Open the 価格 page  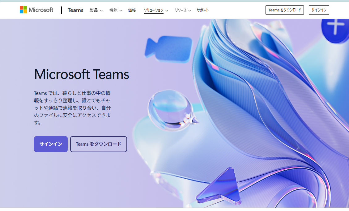coord(132,10)
